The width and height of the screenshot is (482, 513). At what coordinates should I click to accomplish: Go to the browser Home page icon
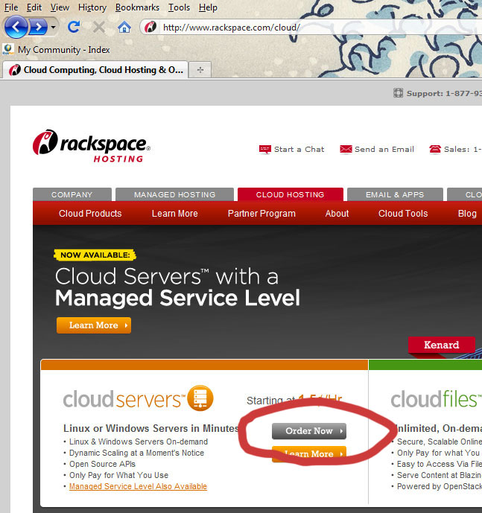124,27
